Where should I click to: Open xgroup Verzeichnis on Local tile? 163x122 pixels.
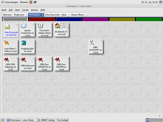pyautogui.click(x=28, y=30)
